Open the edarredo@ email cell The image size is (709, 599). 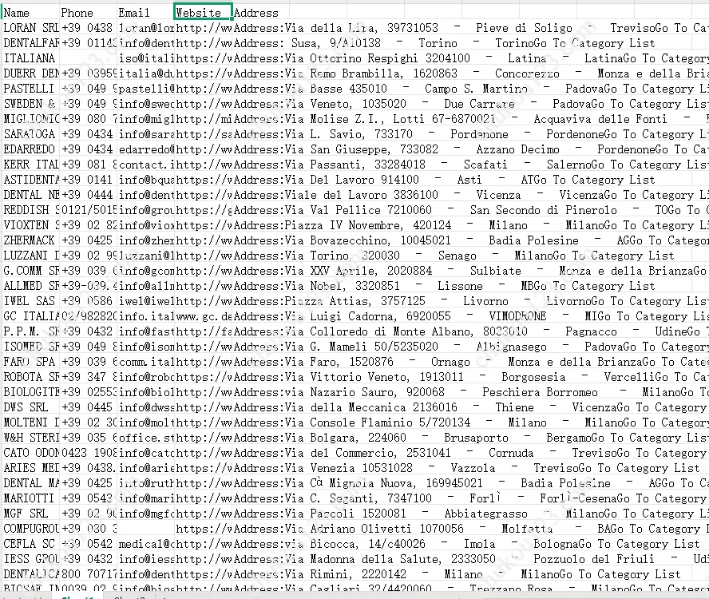[145, 149]
